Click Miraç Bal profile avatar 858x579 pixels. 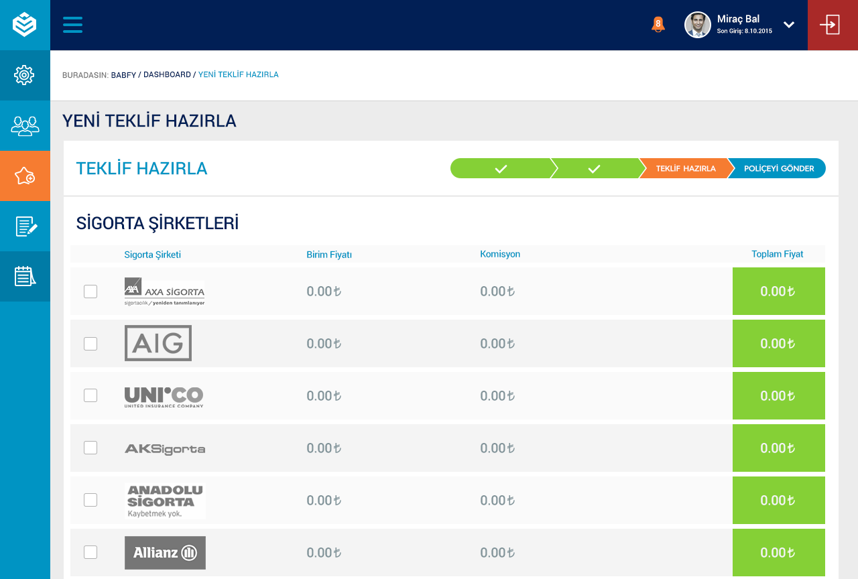point(697,25)
